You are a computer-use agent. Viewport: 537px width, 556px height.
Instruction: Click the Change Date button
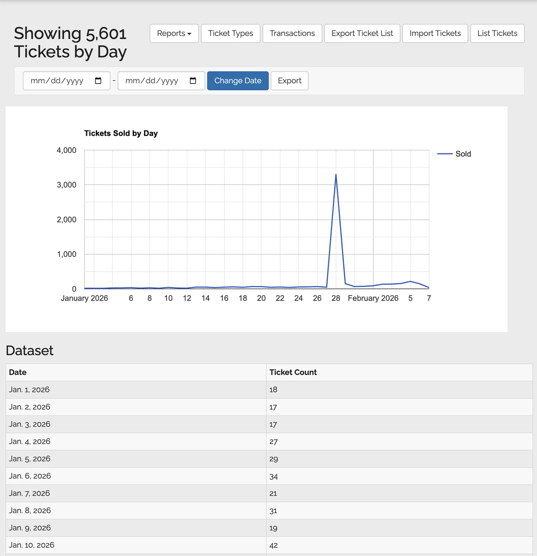(x=238, y=81)
